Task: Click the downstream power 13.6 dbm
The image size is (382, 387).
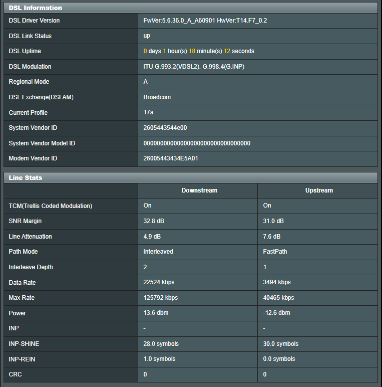Action: (156, 313)
